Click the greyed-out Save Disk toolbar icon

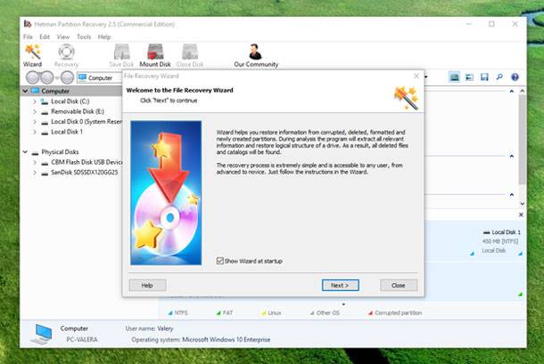click(x=121, y=55)
